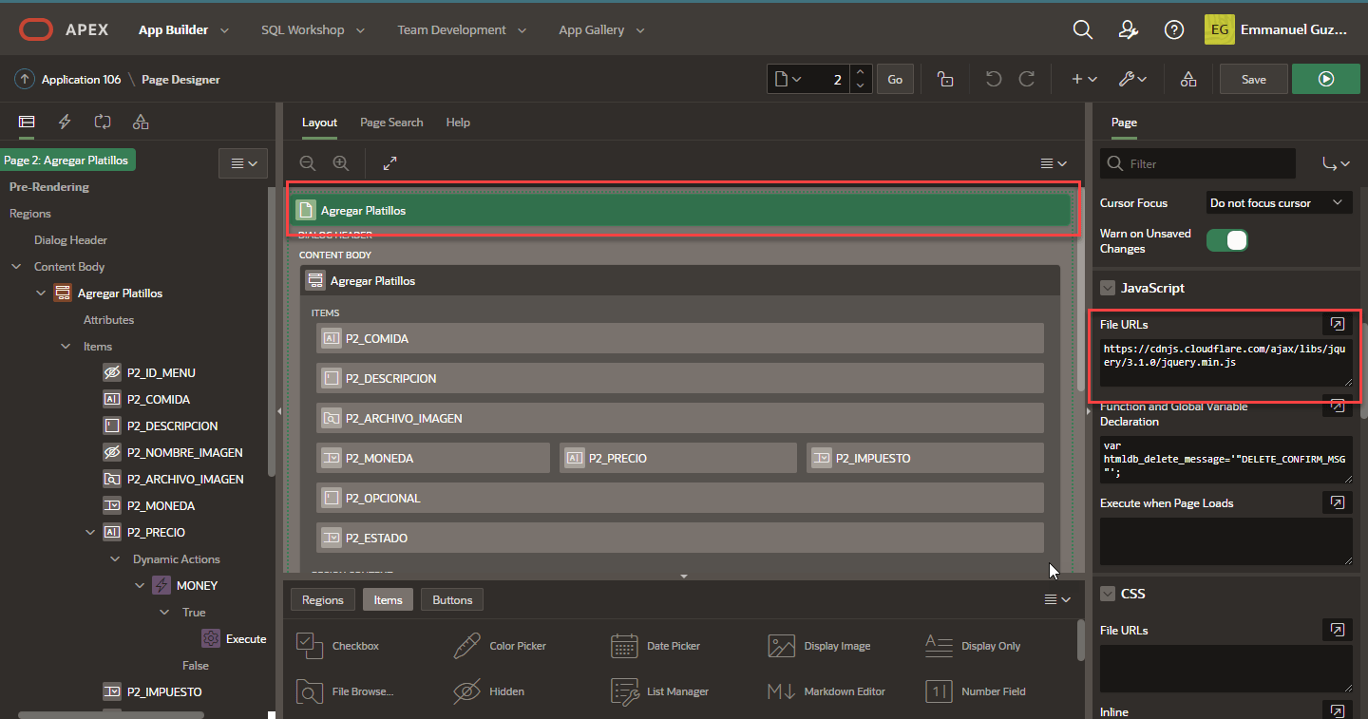Zoom in the layout view

point(341,163)
